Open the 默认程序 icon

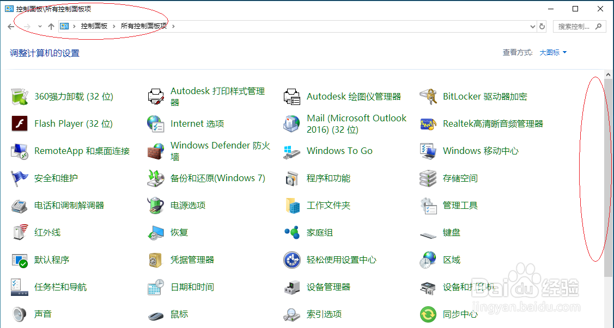click(20, 260)
